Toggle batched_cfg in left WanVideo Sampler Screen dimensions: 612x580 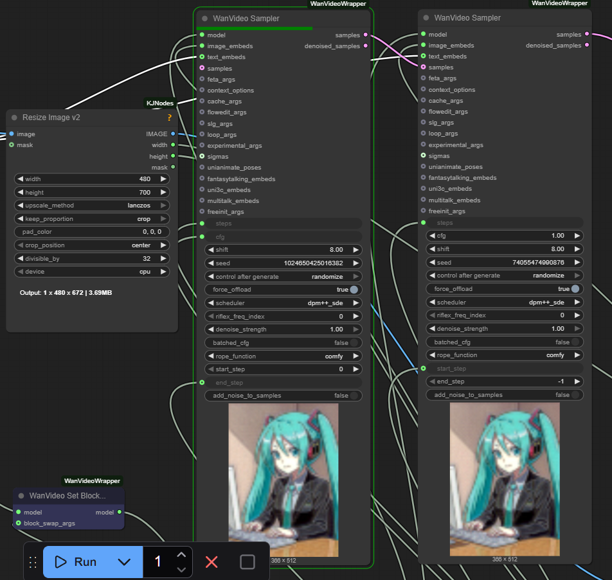pos(283,342)
